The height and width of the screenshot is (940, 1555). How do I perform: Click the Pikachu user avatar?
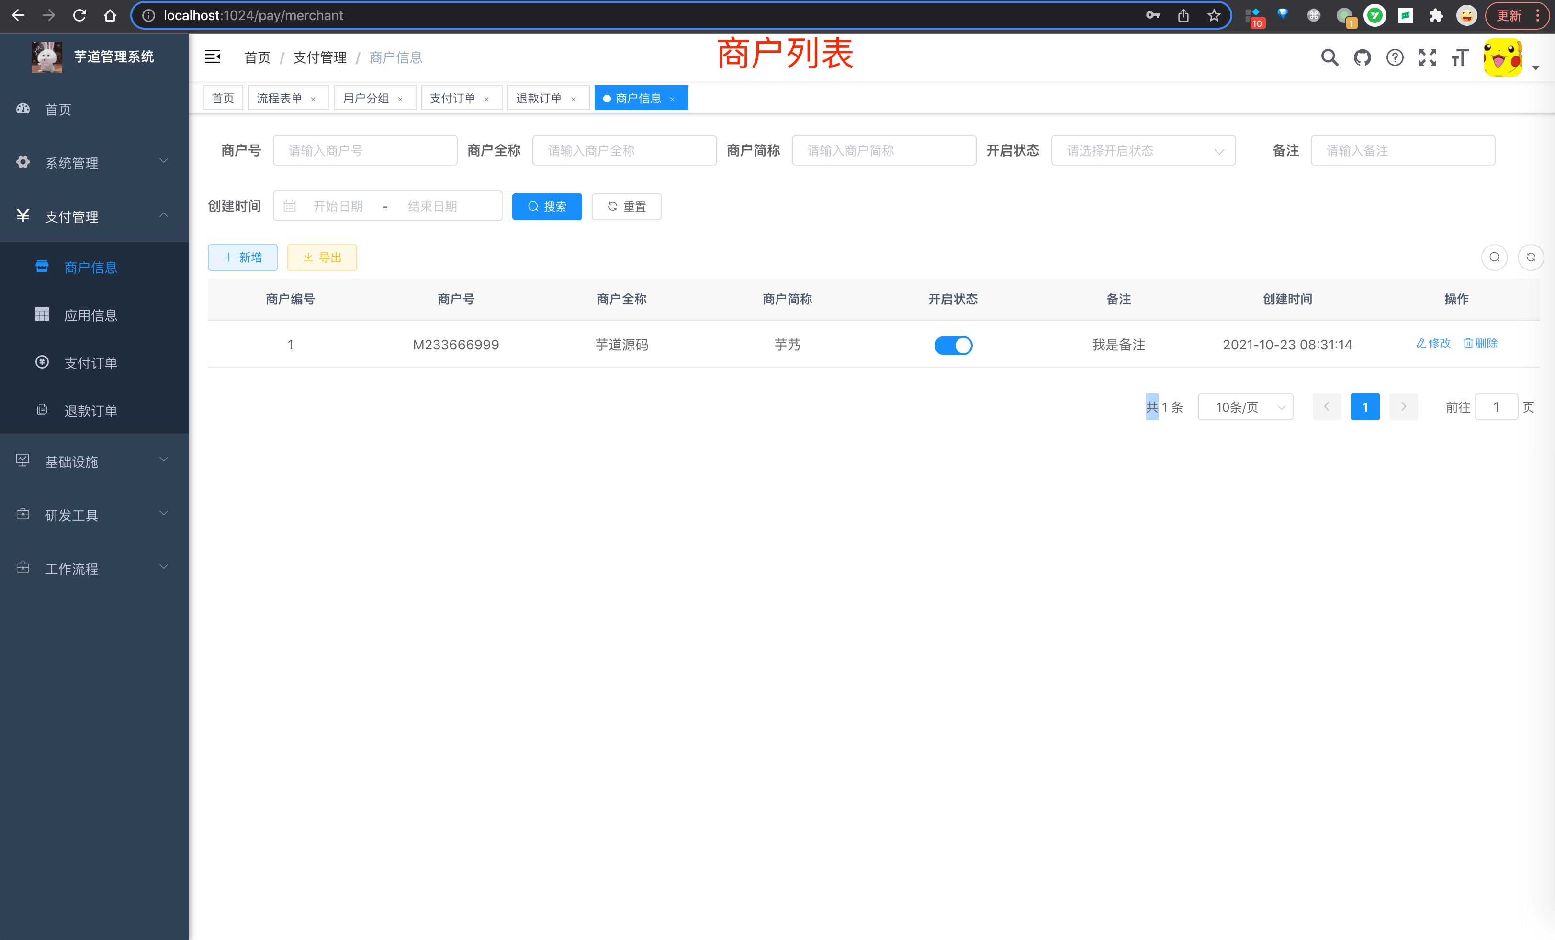coord(1503,57)
